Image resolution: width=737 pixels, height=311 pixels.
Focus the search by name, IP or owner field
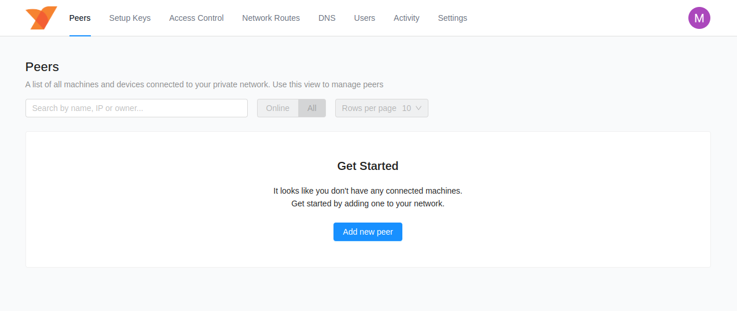137,108
